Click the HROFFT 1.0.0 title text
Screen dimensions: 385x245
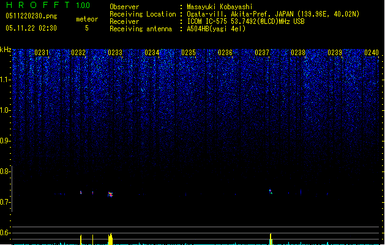coord(48,5)
